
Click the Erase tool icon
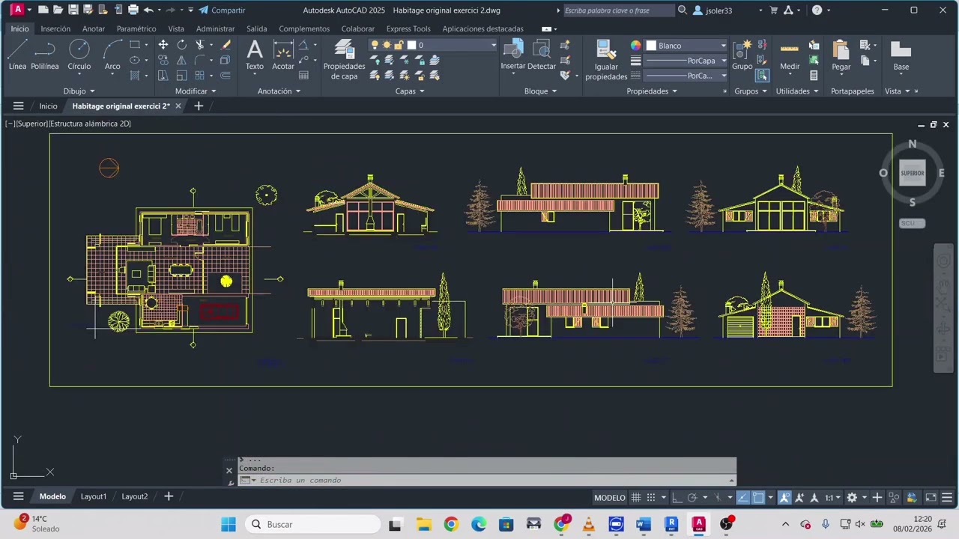pos(226,45)
